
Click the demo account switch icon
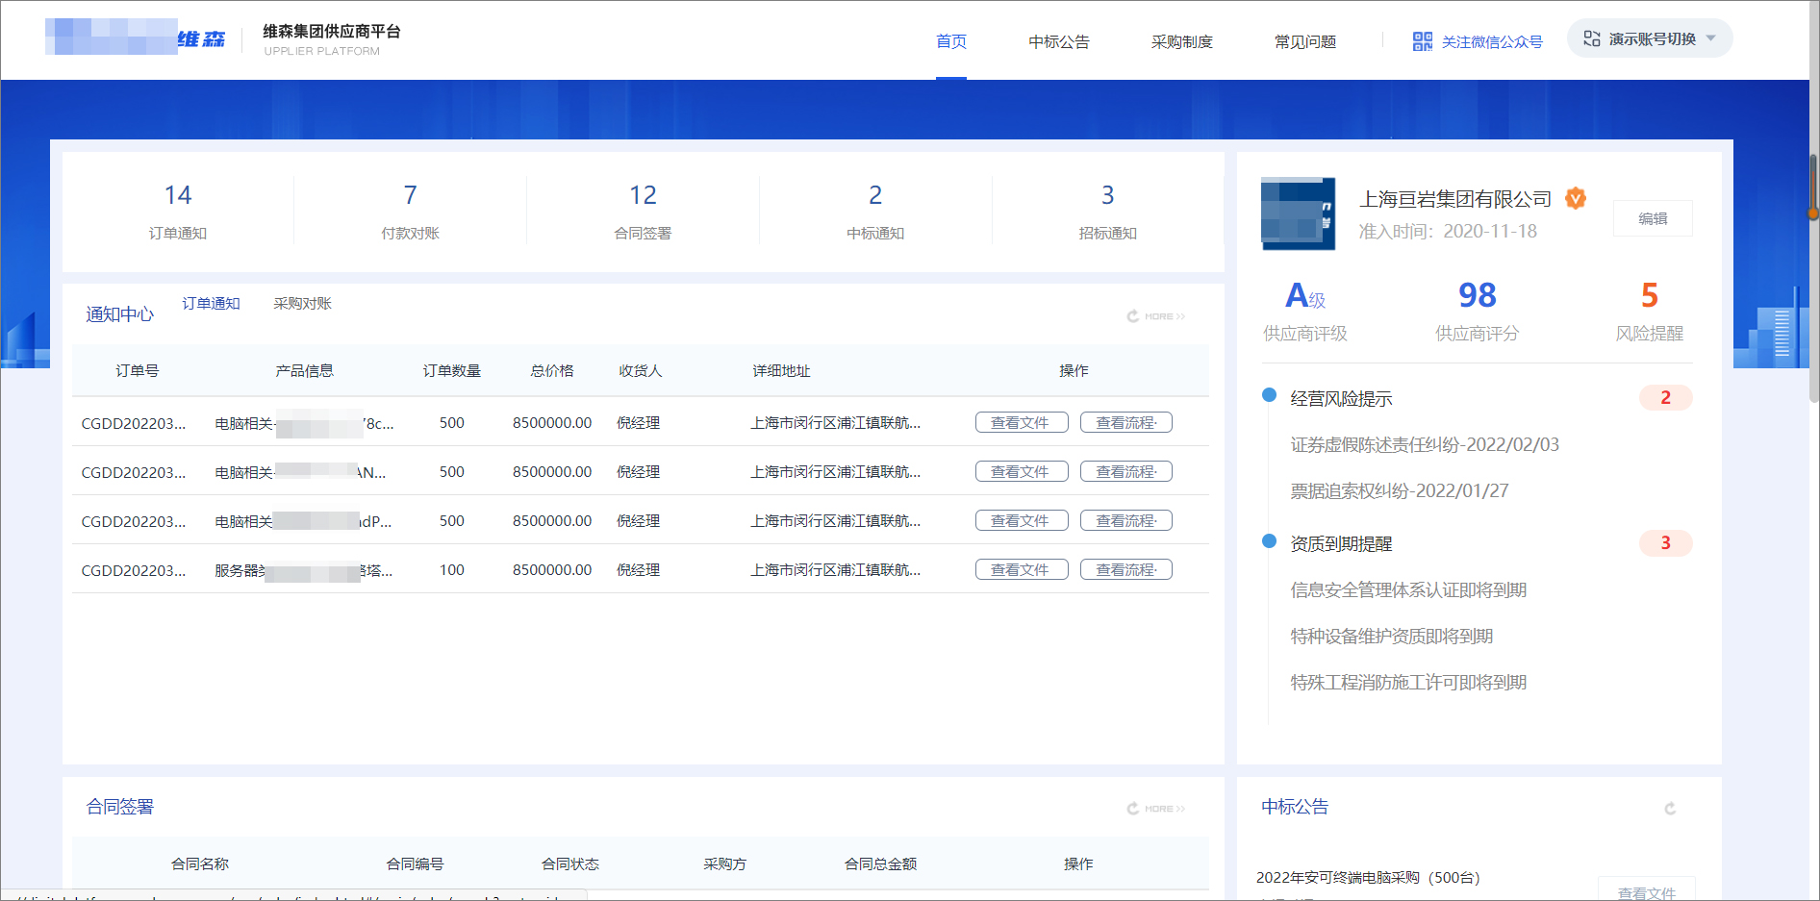coord(1592,38)
